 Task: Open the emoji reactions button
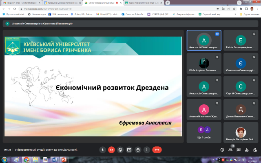(120, 150)
